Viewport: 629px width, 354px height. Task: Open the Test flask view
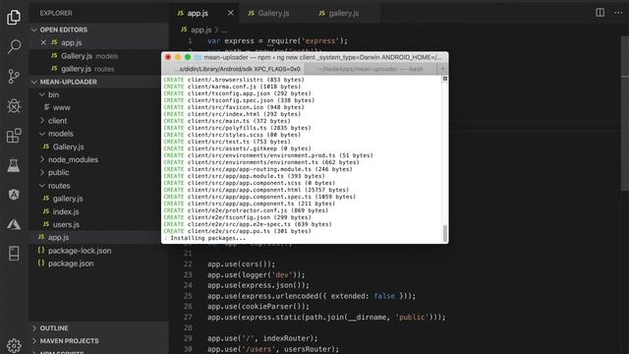coord(14,165)
